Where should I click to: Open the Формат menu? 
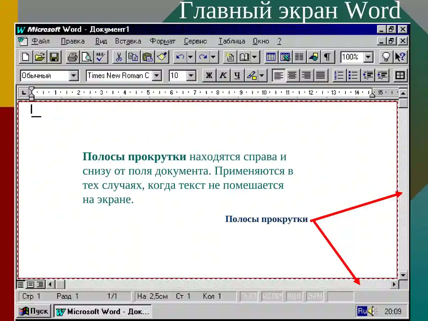pyautogui.click(x=162, y=41)
